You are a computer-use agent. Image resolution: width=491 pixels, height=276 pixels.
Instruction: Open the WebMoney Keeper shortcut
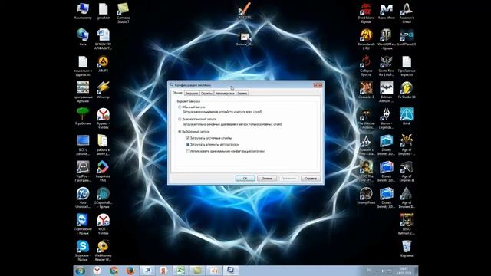103,251
